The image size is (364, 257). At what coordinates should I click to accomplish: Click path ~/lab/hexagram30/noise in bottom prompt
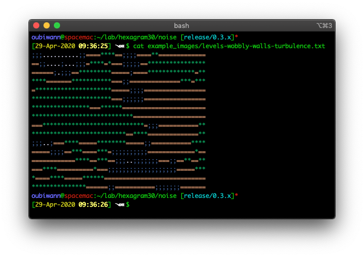(137, 196)
